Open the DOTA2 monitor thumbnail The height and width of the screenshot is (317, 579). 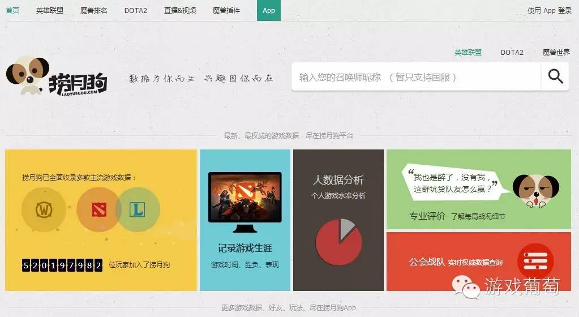pyautogui.click(x=245, y=202)
